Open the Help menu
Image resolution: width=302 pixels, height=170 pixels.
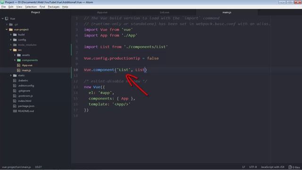(65, 7)
